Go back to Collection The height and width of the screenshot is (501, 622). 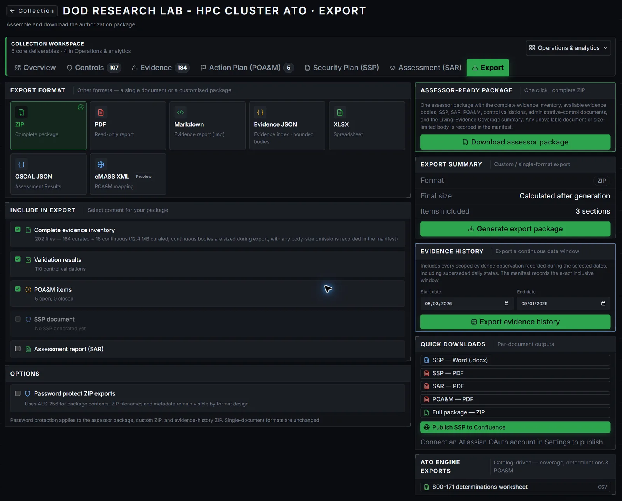click(32, 11)
